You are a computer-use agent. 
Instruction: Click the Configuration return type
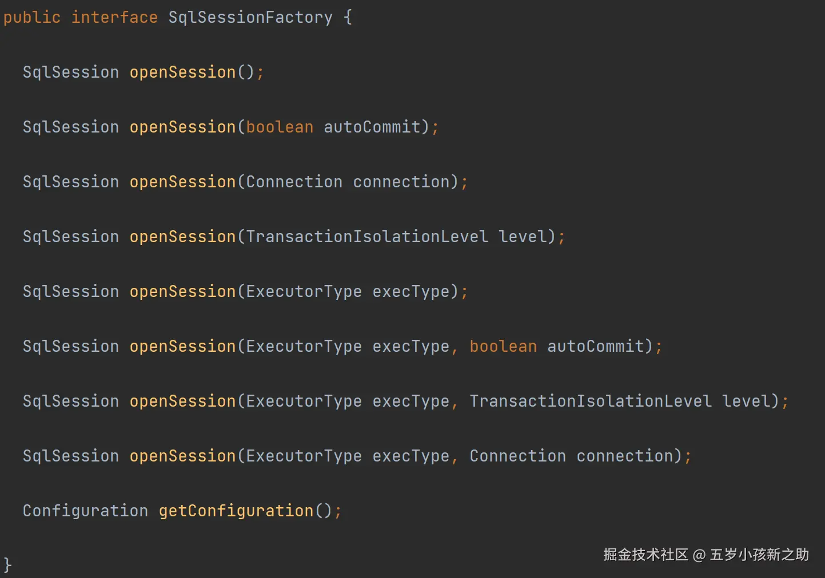click(85, 511)
